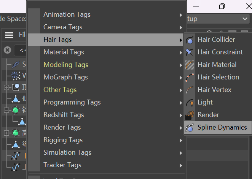Click the Spline Dynamics tag icon
Screen dimensions: 252x179
[190, 128]
